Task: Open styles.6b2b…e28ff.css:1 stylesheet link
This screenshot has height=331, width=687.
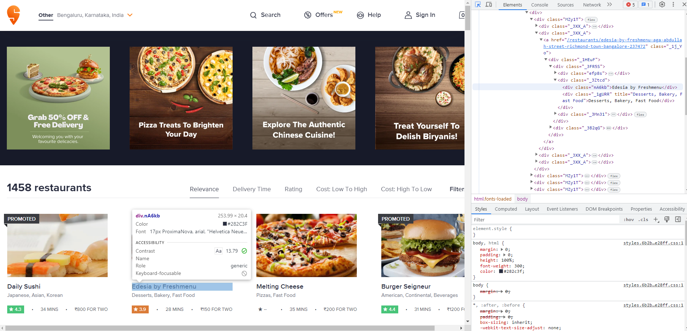Action: click(x=653, y=243)
